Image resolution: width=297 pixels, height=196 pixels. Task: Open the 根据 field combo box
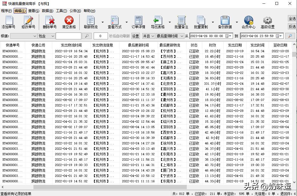pyautogui.click(x=24, y=36)
